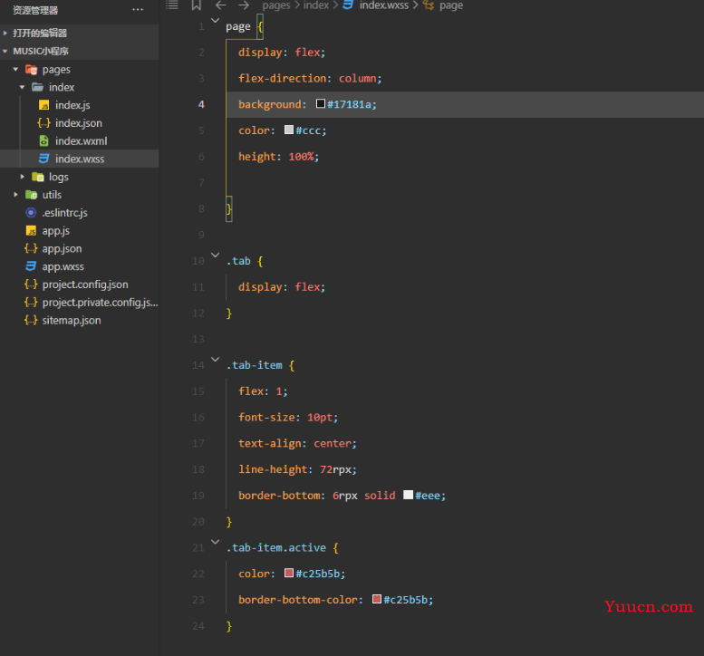Image resolution: width=704 pixels, height=656 pixels.
Task: Go forward with the right arrow
Action: (244, 5)
